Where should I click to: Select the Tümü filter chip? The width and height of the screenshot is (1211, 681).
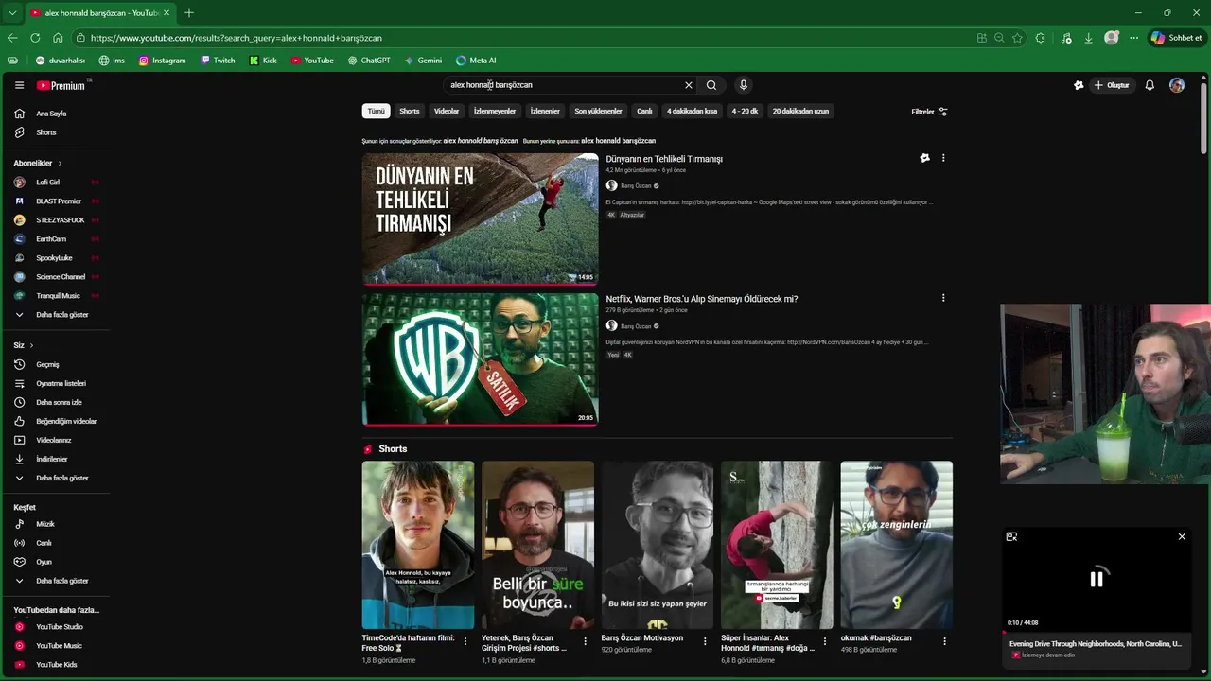[x=377, y=111]
